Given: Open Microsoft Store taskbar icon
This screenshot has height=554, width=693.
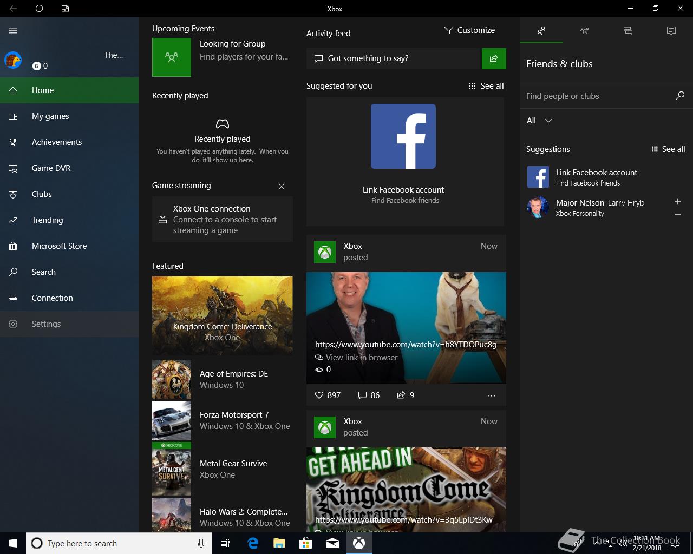Looking at the screenshot, I should click(x=306, y=543).
